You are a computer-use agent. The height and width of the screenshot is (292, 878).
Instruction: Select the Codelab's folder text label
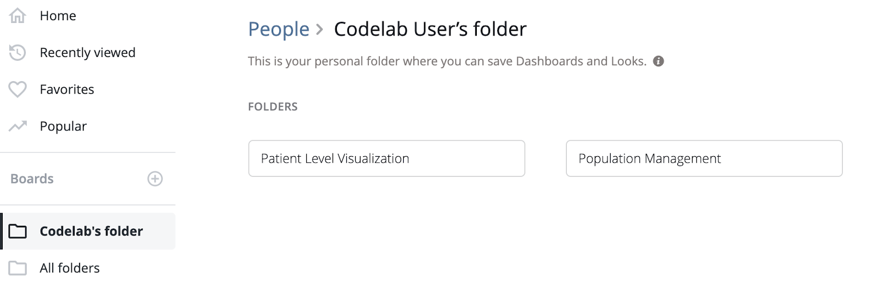pyautogui.click(x=91, y=231)
